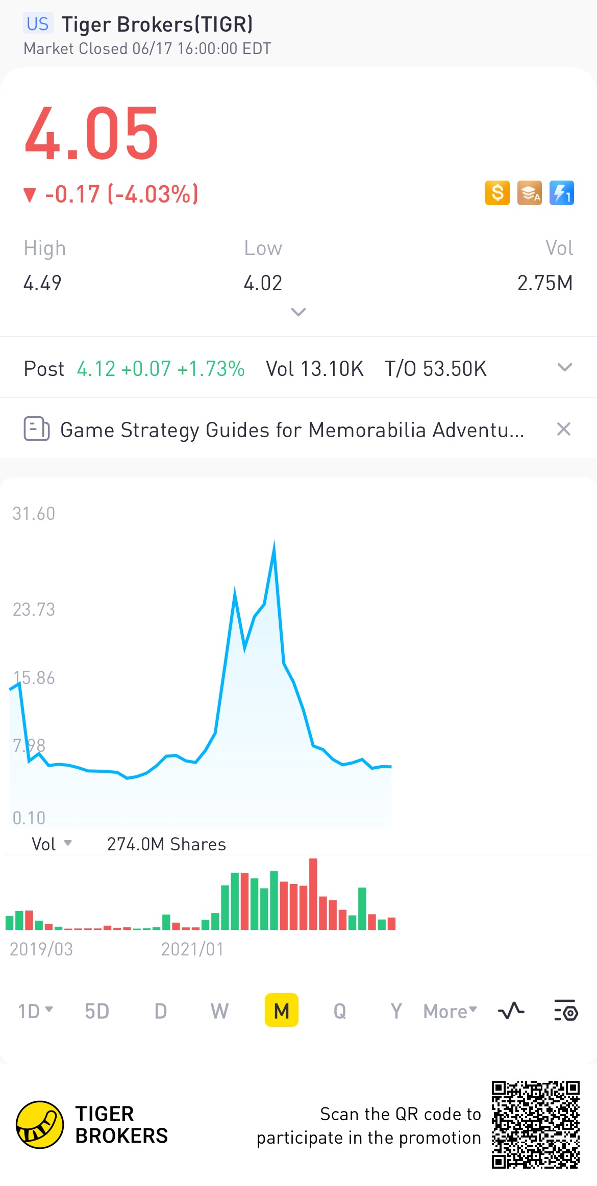Open Game Strategy Guides news link
This screenshot has height=1186, width=597.
coord(292,430)
